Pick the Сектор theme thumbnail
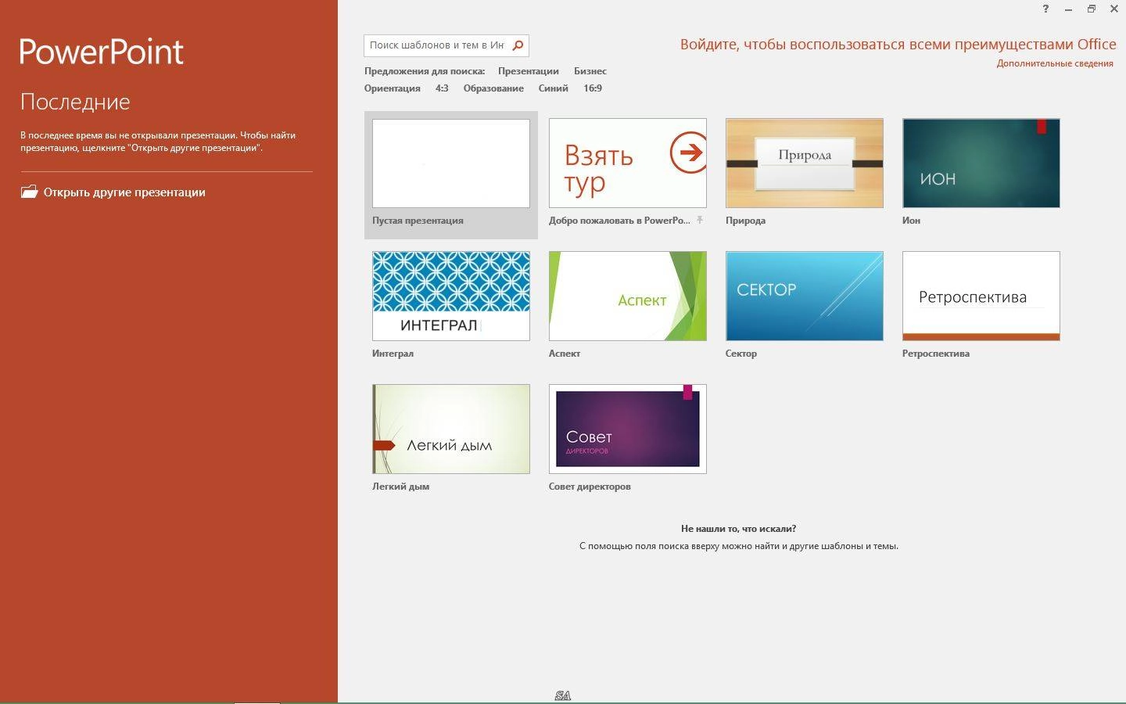The image size is (1126, 704). click(805, 296)
